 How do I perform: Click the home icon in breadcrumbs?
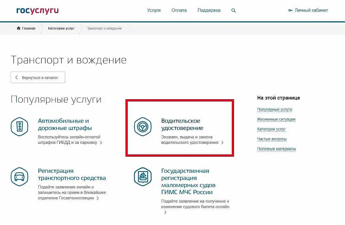[x=19, y=28]
